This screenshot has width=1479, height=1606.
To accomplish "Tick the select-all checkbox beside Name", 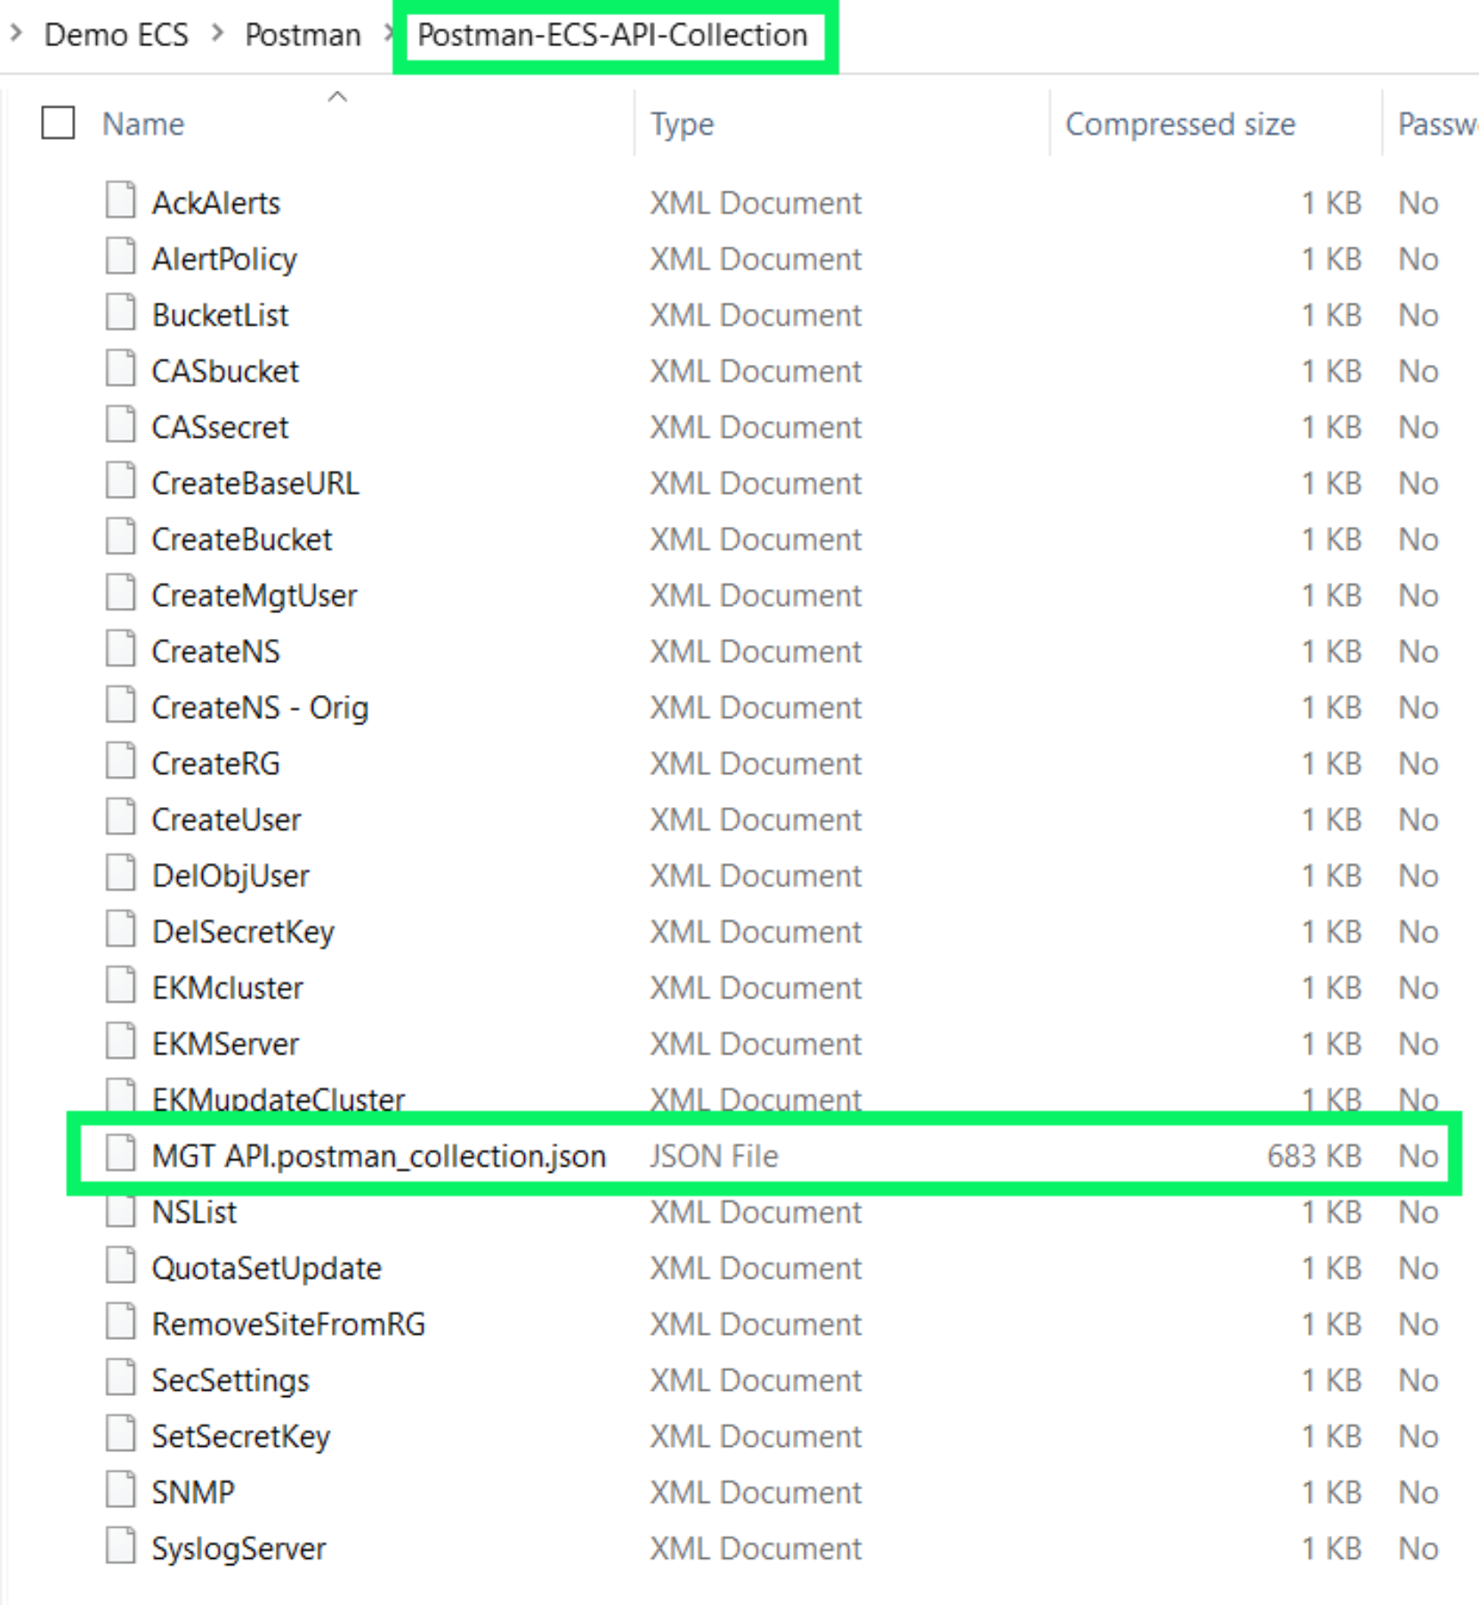I will point(58,123).
